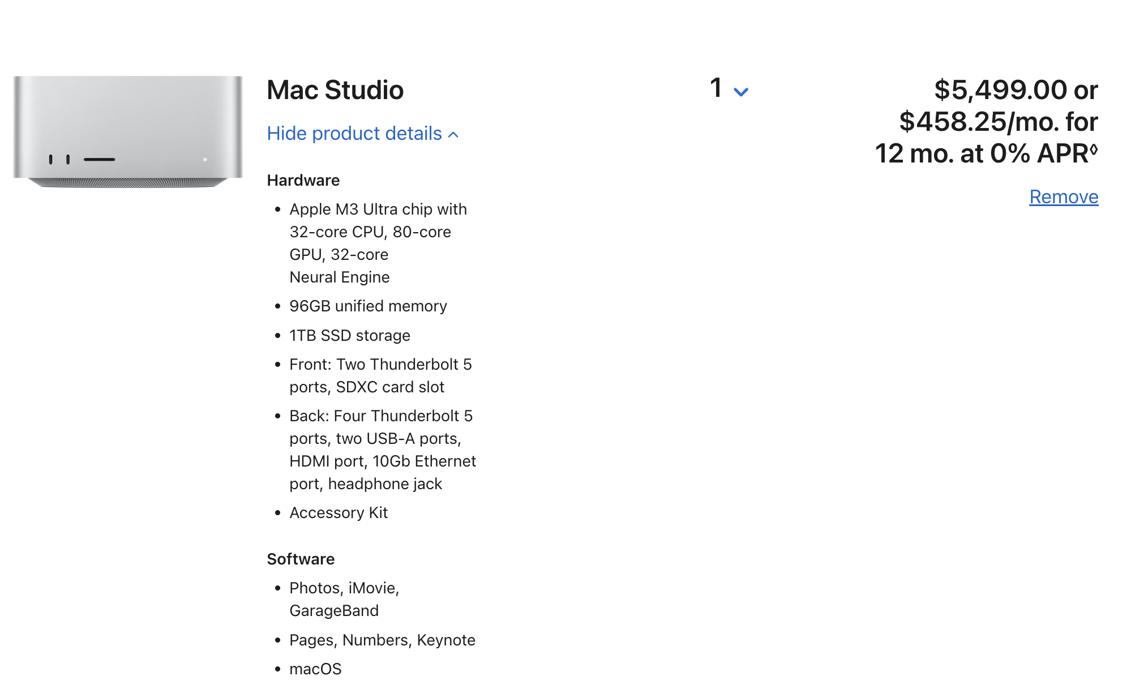The height and width of the screenshot is (693, 1131).
Task: Click the blue quantity down-arrow chevron
Action: (741, 92)
